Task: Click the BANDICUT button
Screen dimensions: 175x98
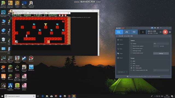Action: (x=122, y=72)
